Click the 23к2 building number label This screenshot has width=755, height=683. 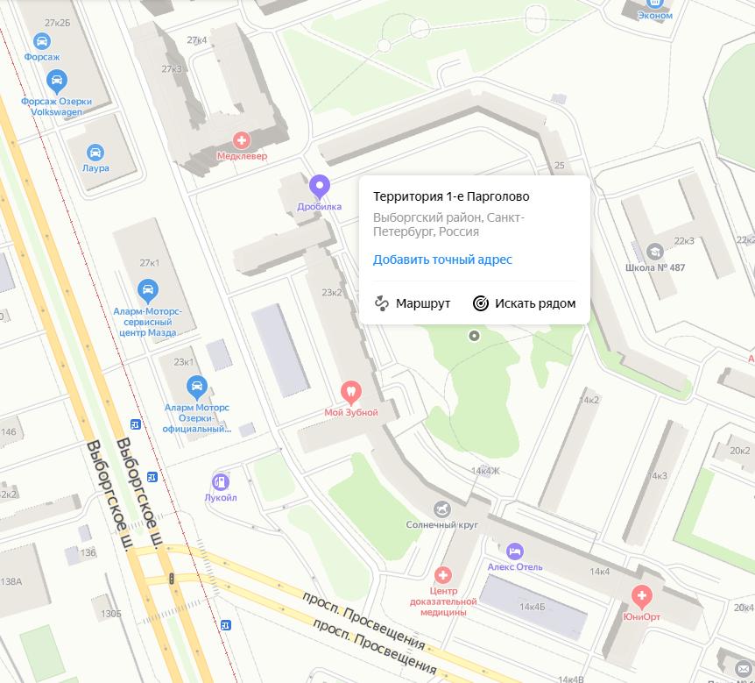[x=331, y=292]
